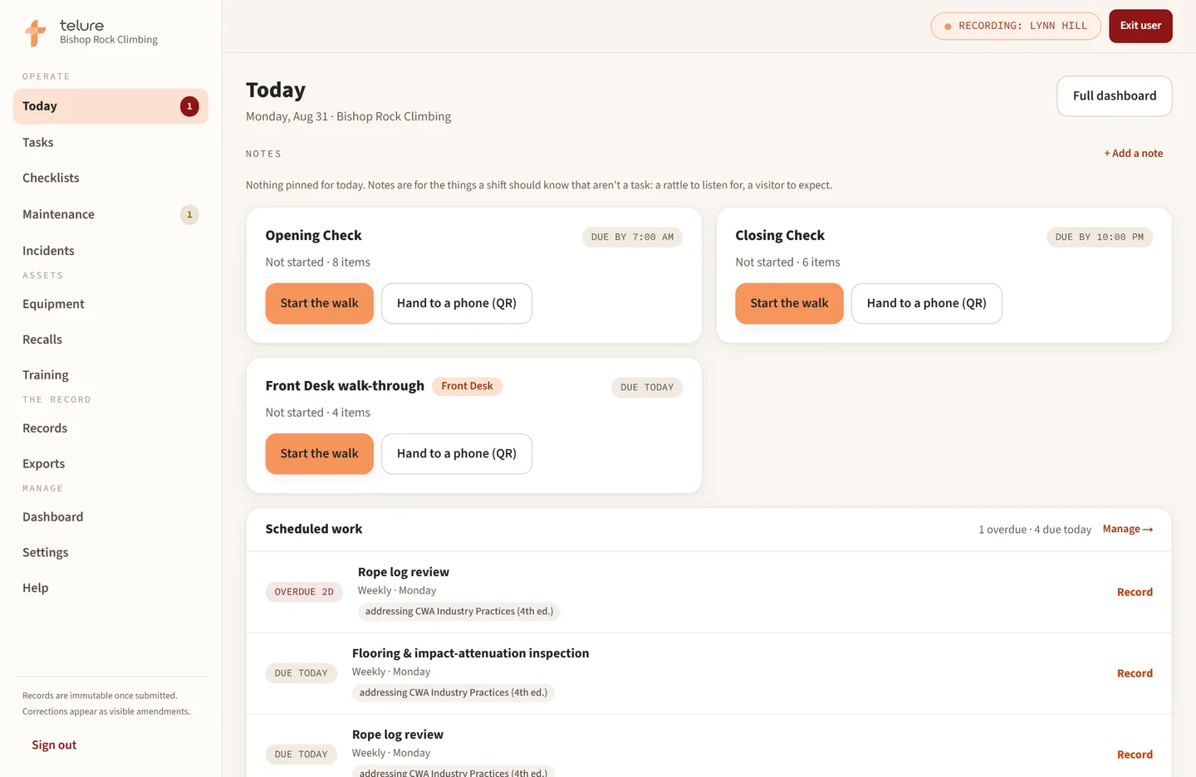Viewport: 1196px width, 777px height.
Task: Open the Maintenance section
Action: pyautogui.click(x=110, y=214)
